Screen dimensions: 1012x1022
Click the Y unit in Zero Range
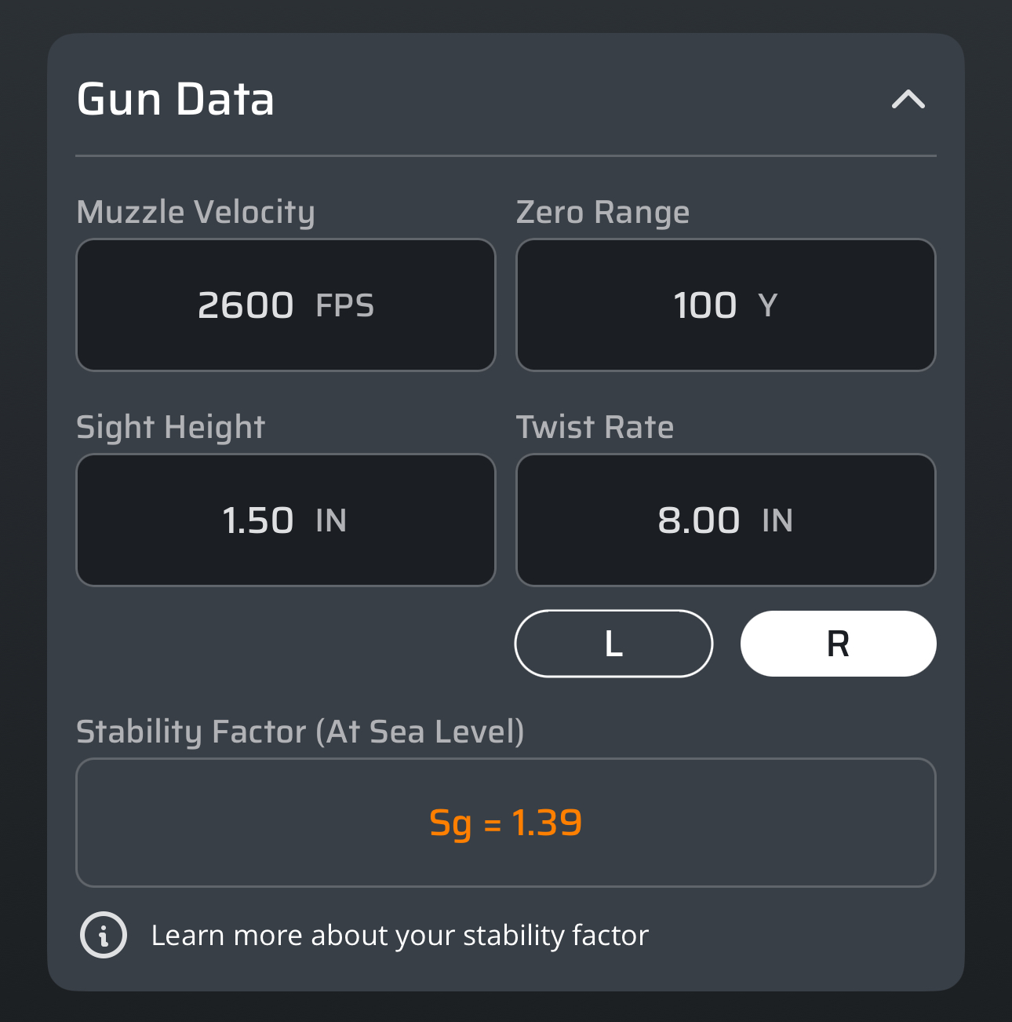pyautogui.click(x=768, y=306)
